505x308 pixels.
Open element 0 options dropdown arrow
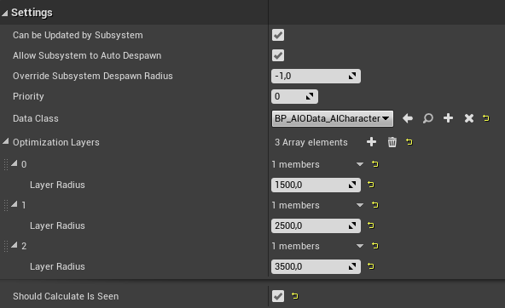click(x=360, y=164)
